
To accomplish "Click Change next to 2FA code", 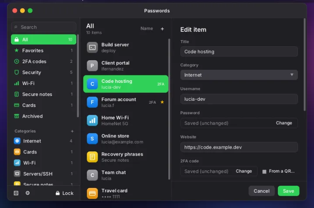I will 244,171.
